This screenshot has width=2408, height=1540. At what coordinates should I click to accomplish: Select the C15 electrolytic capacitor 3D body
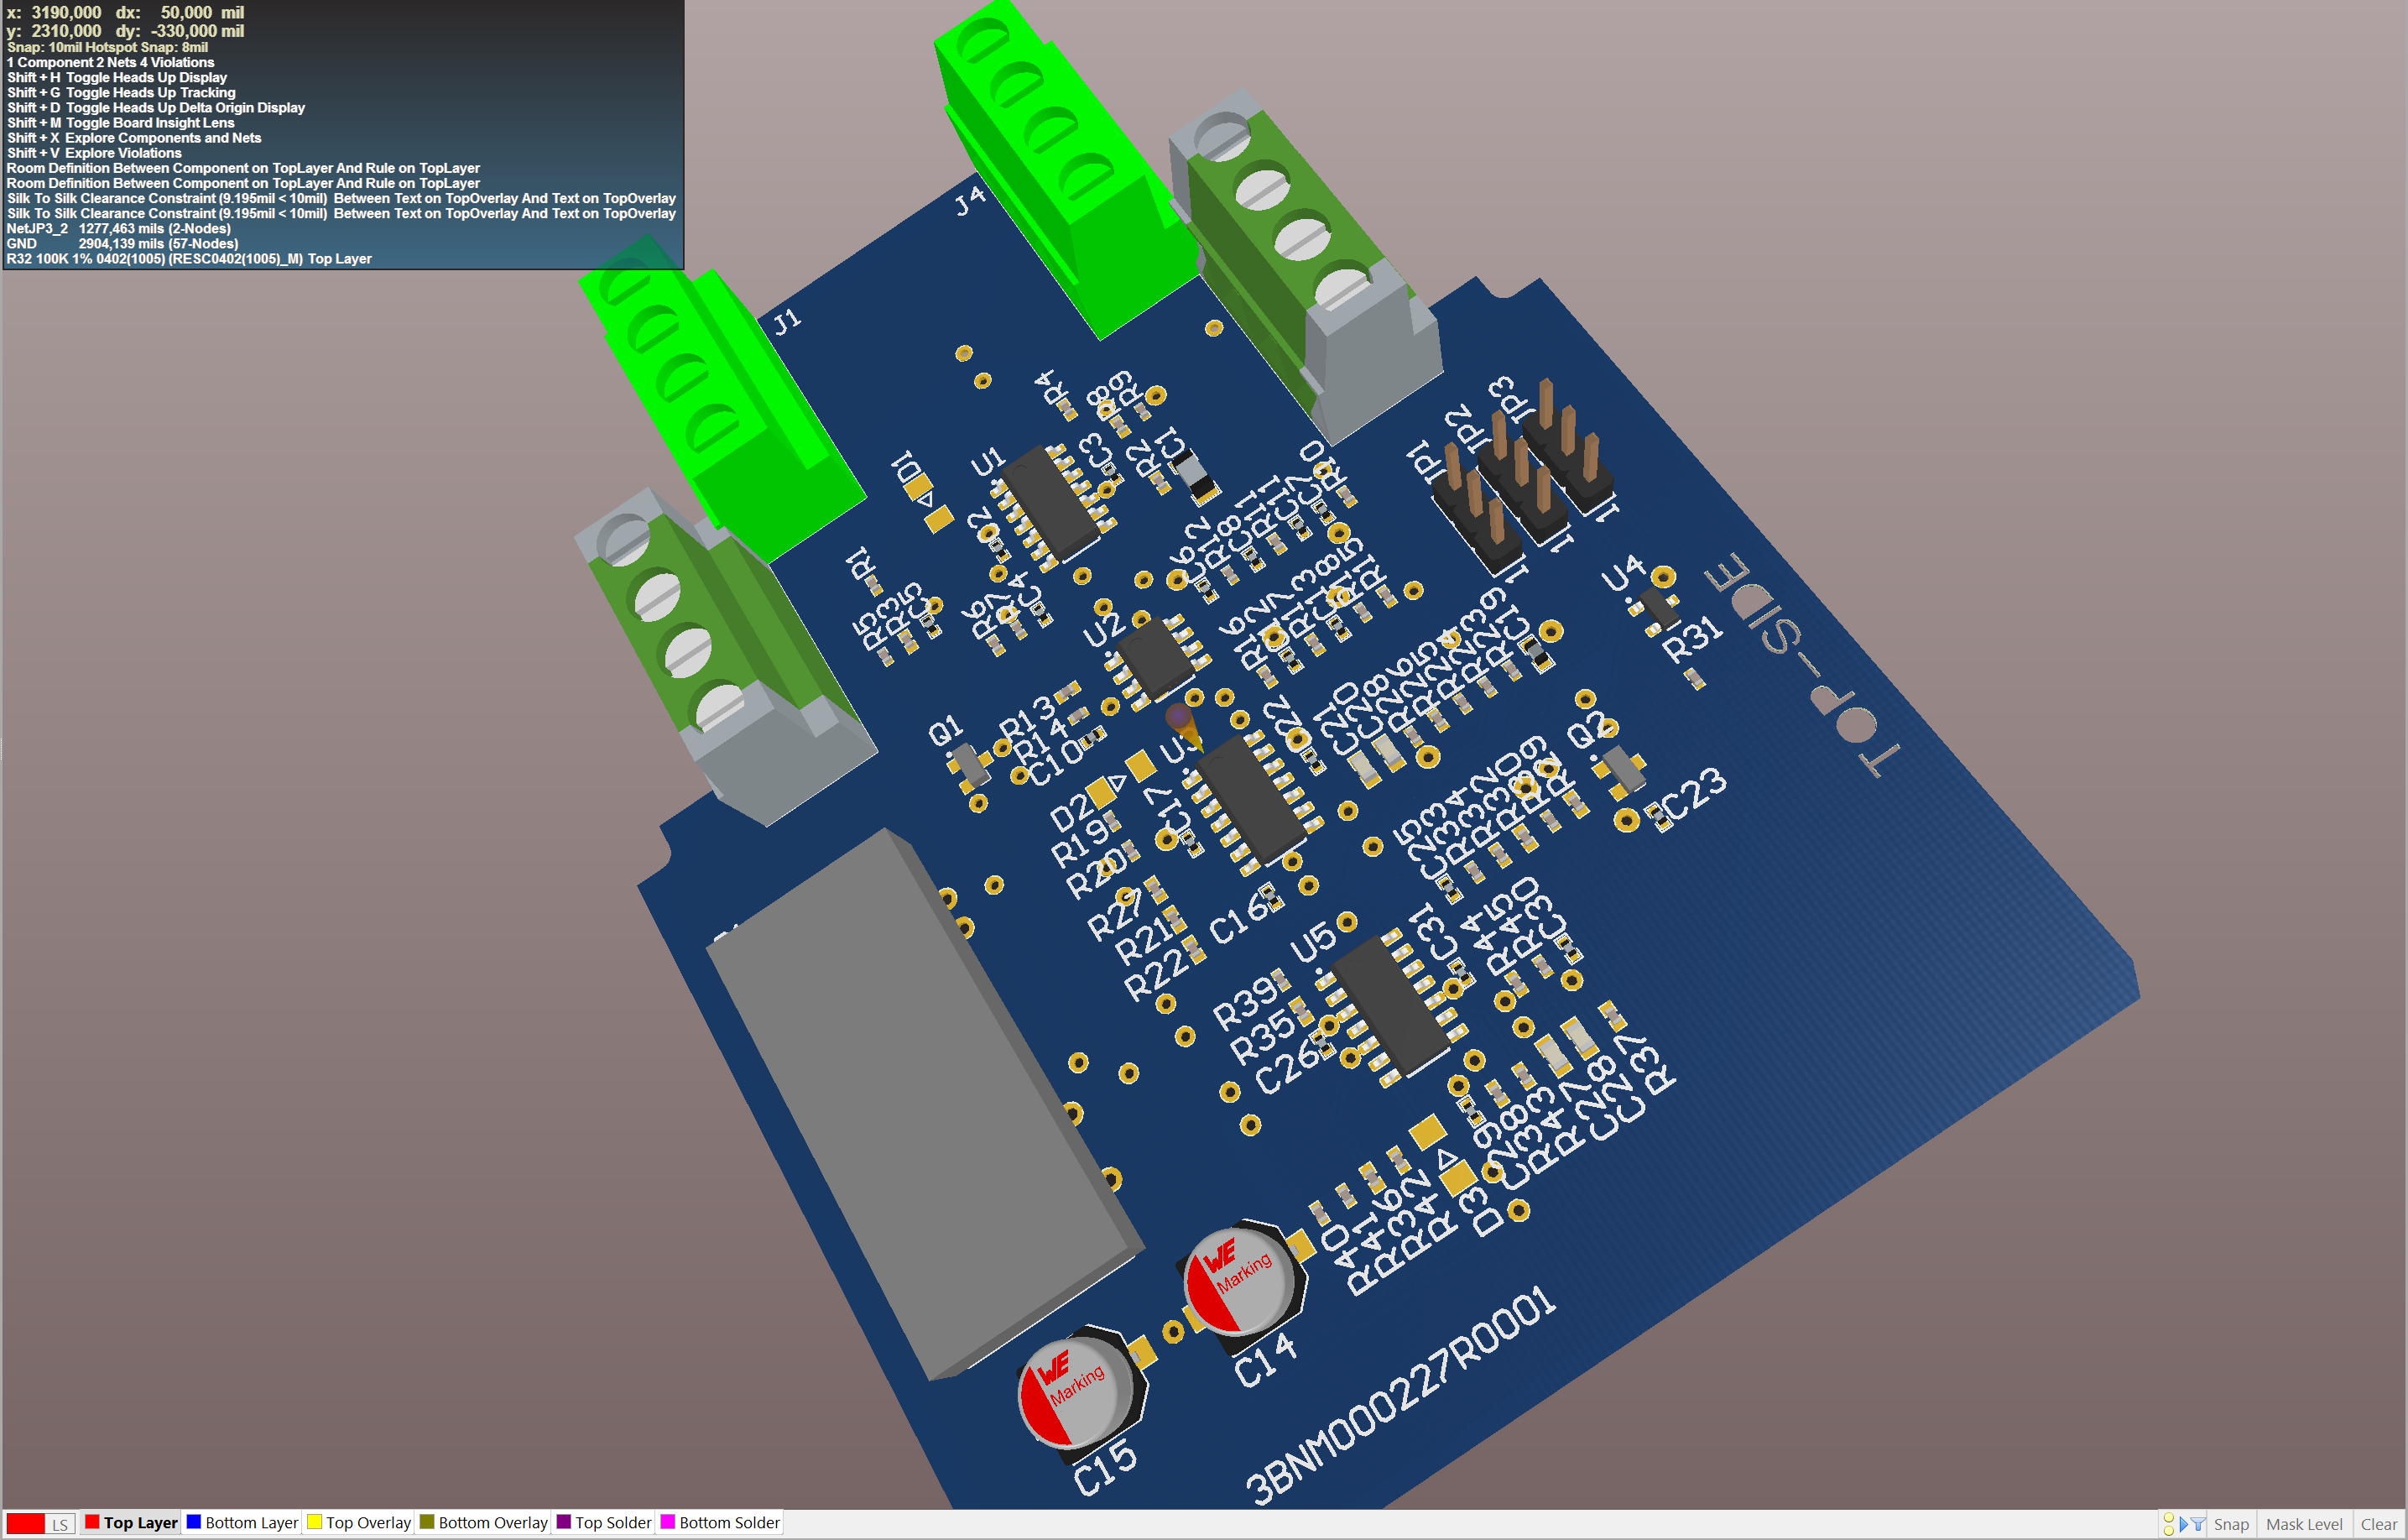pos(1077,1395)
